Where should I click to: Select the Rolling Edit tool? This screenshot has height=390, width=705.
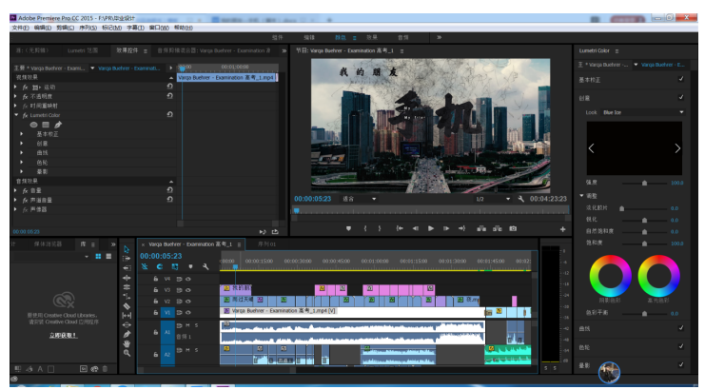[127, 278]
